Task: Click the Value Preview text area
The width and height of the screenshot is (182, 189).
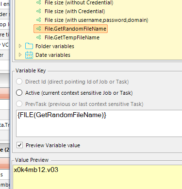Action: coord(98,177)
